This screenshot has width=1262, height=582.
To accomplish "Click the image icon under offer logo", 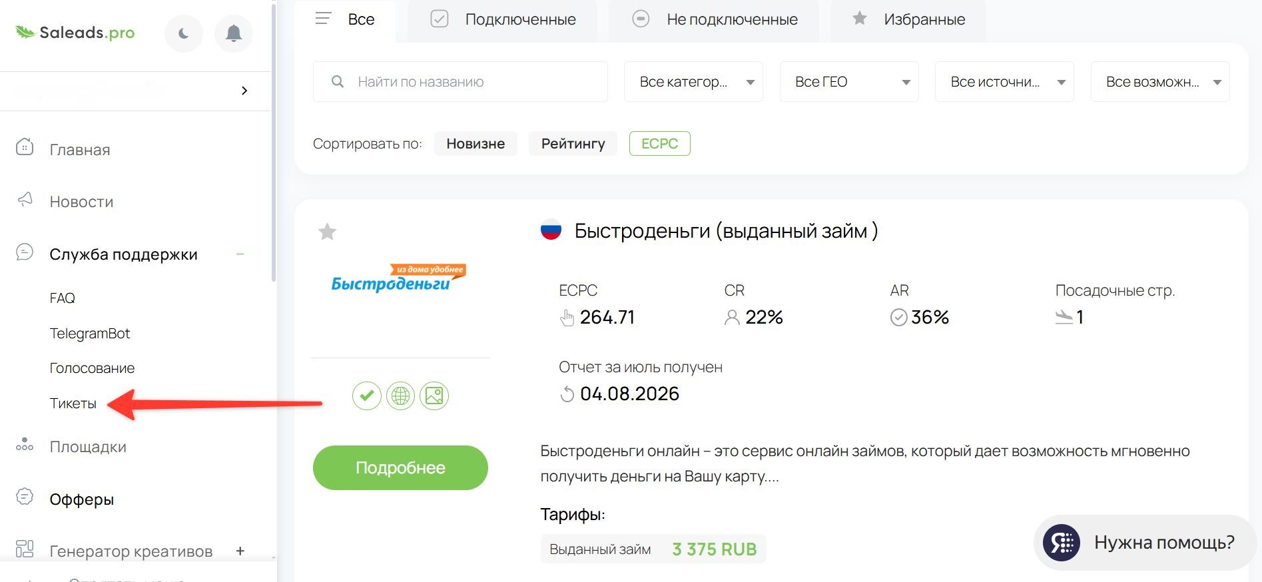I will [x=434, y=396].
